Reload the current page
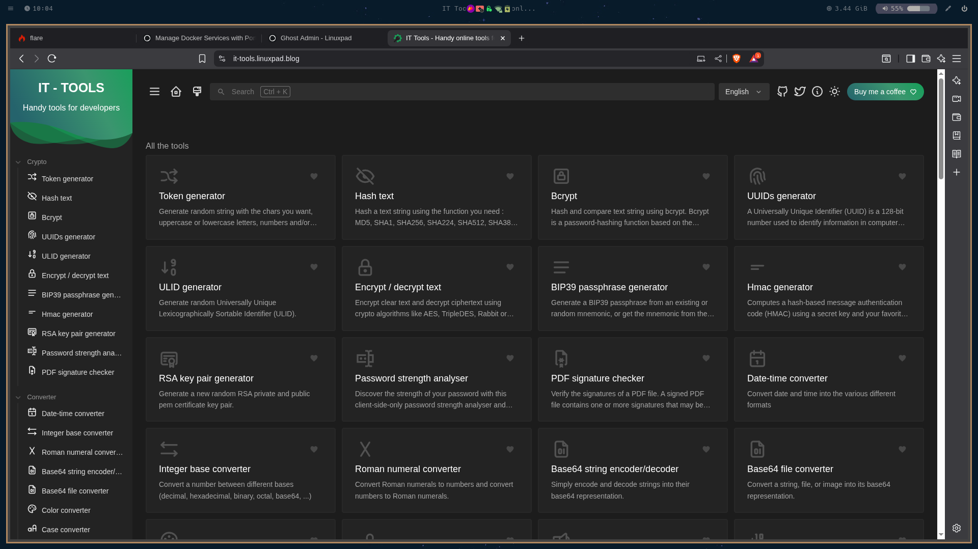The width and height of the screenshot is (978, 549). click(x=52, y=59)
